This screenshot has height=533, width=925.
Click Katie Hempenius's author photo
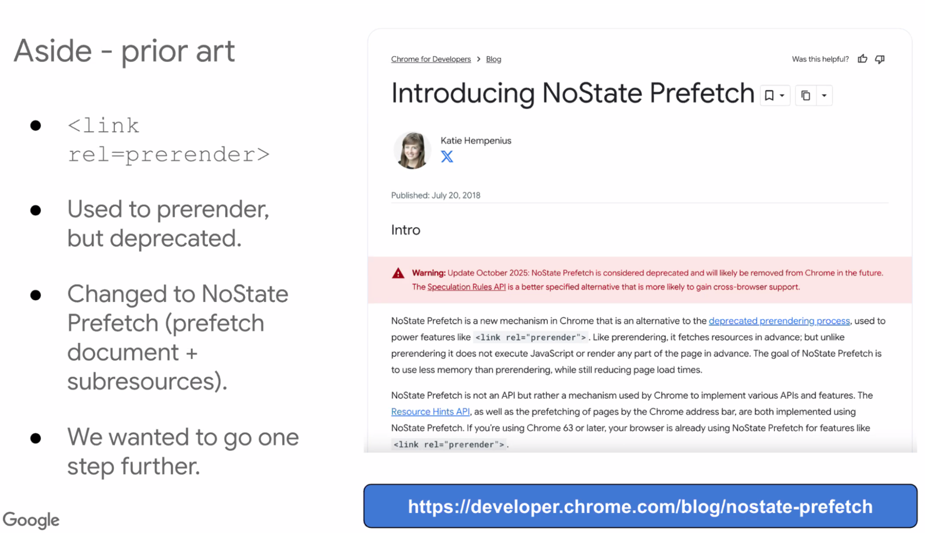coord(412,150)
